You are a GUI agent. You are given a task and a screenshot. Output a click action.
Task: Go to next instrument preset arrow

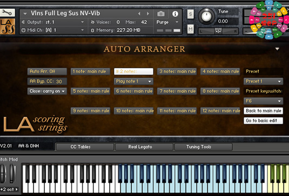148,13
